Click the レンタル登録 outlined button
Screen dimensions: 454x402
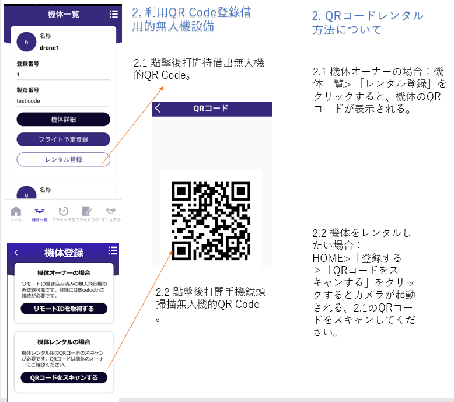point(63,159)
